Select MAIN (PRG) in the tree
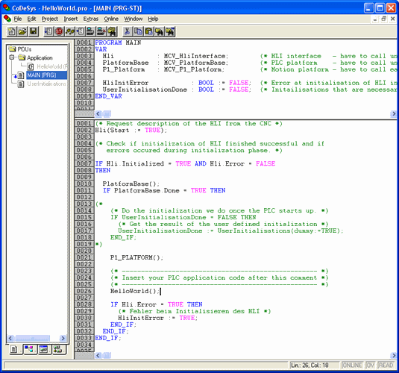 pos(42,75)
